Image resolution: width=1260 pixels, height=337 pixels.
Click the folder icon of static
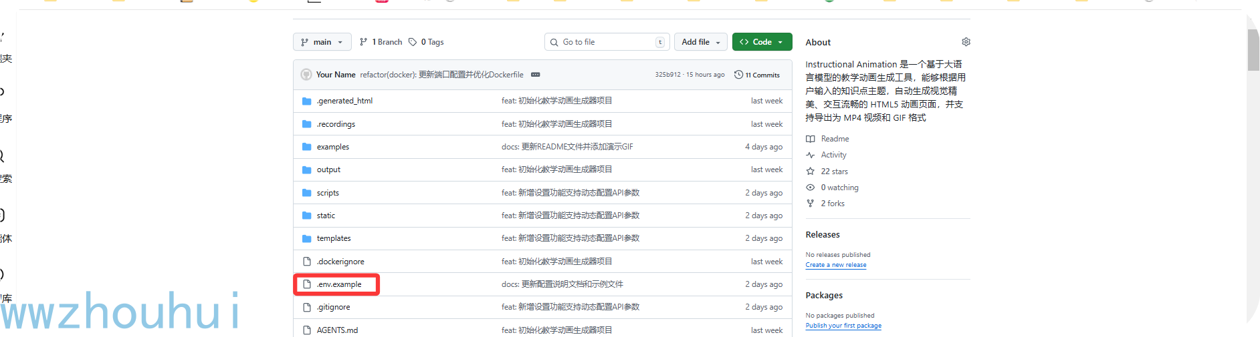307,216
